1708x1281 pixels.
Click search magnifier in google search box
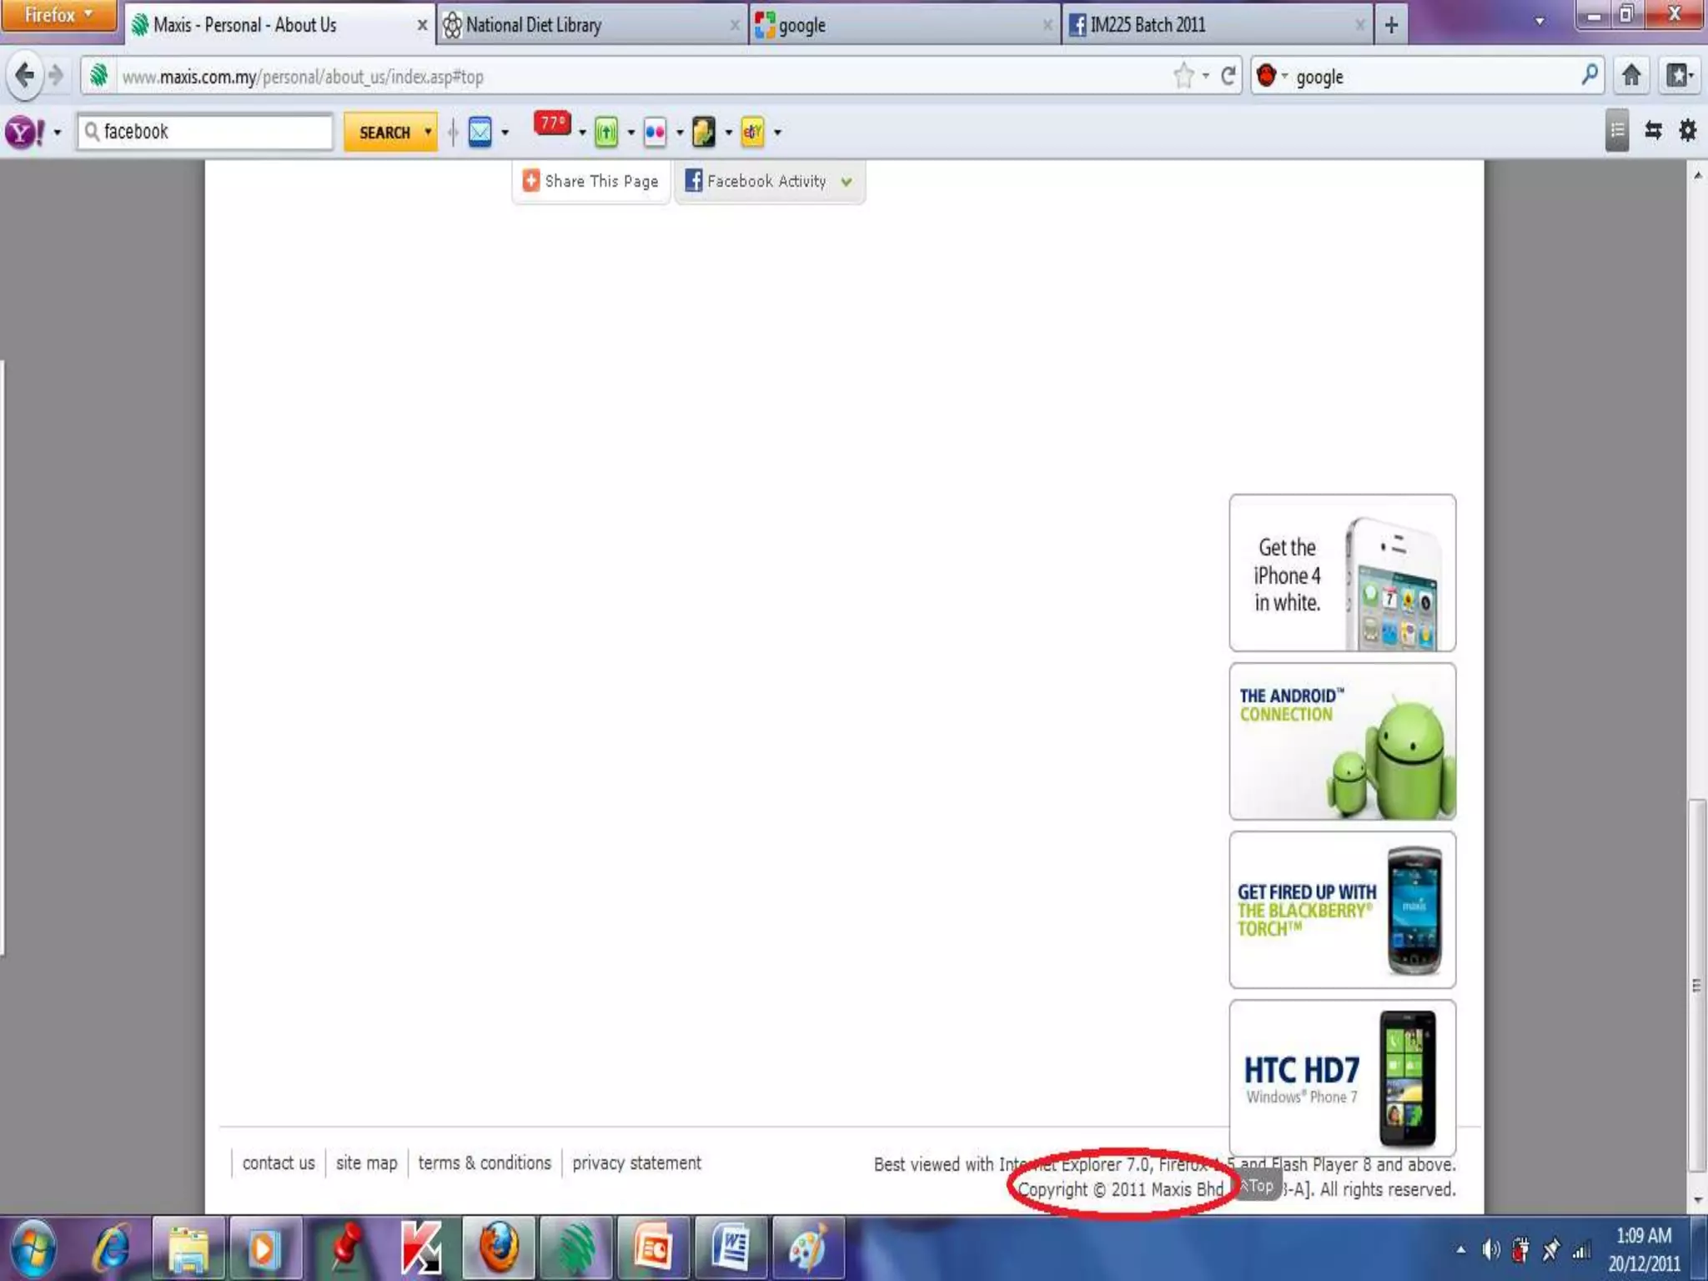tap(1590, 76)
